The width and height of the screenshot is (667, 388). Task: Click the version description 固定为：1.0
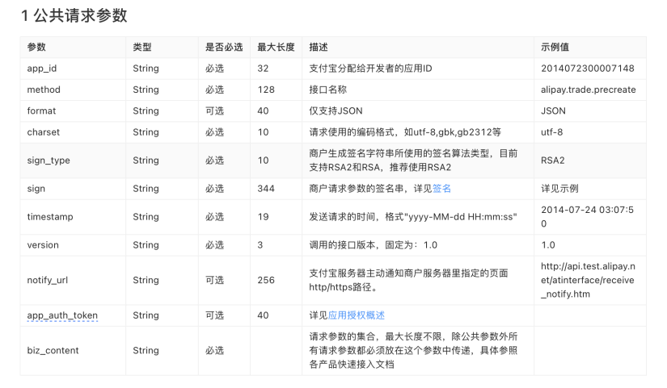373,245
